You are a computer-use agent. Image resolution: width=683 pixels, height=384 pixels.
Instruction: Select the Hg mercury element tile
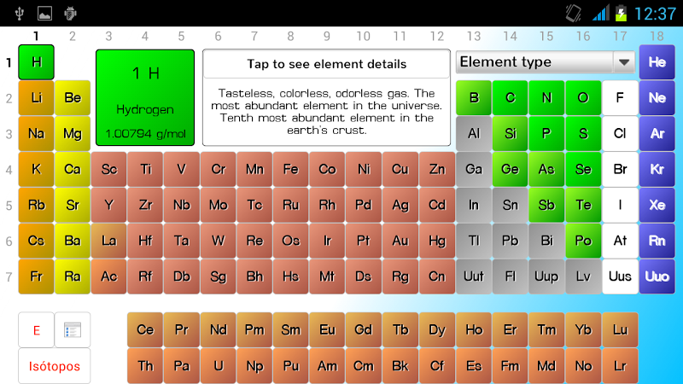pos(437,241)
